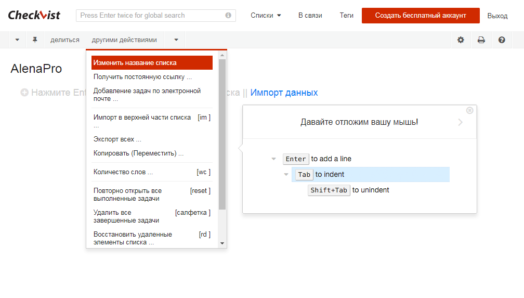This screenshot has height=298, width=524.
Task: Collapse the Enter line triangle in the tip
Action: [x=273, y=159]
